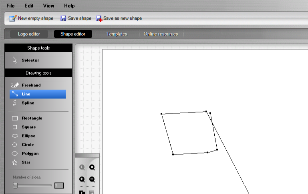Open the Templates tab
This screenshot has width=308, height=194.
tap(117, 34)
